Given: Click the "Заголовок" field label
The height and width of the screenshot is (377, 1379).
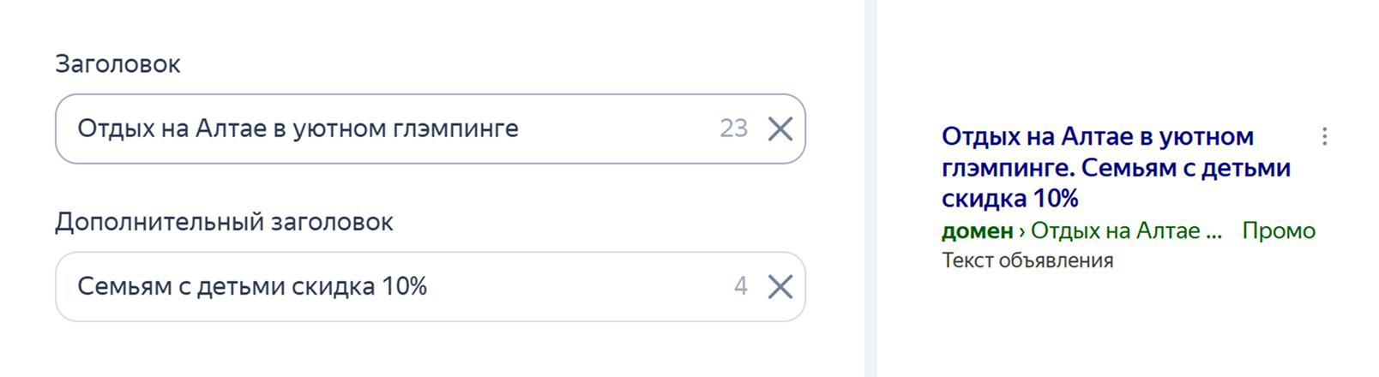Looking at the screenshot, I should [x=117, y=64].
